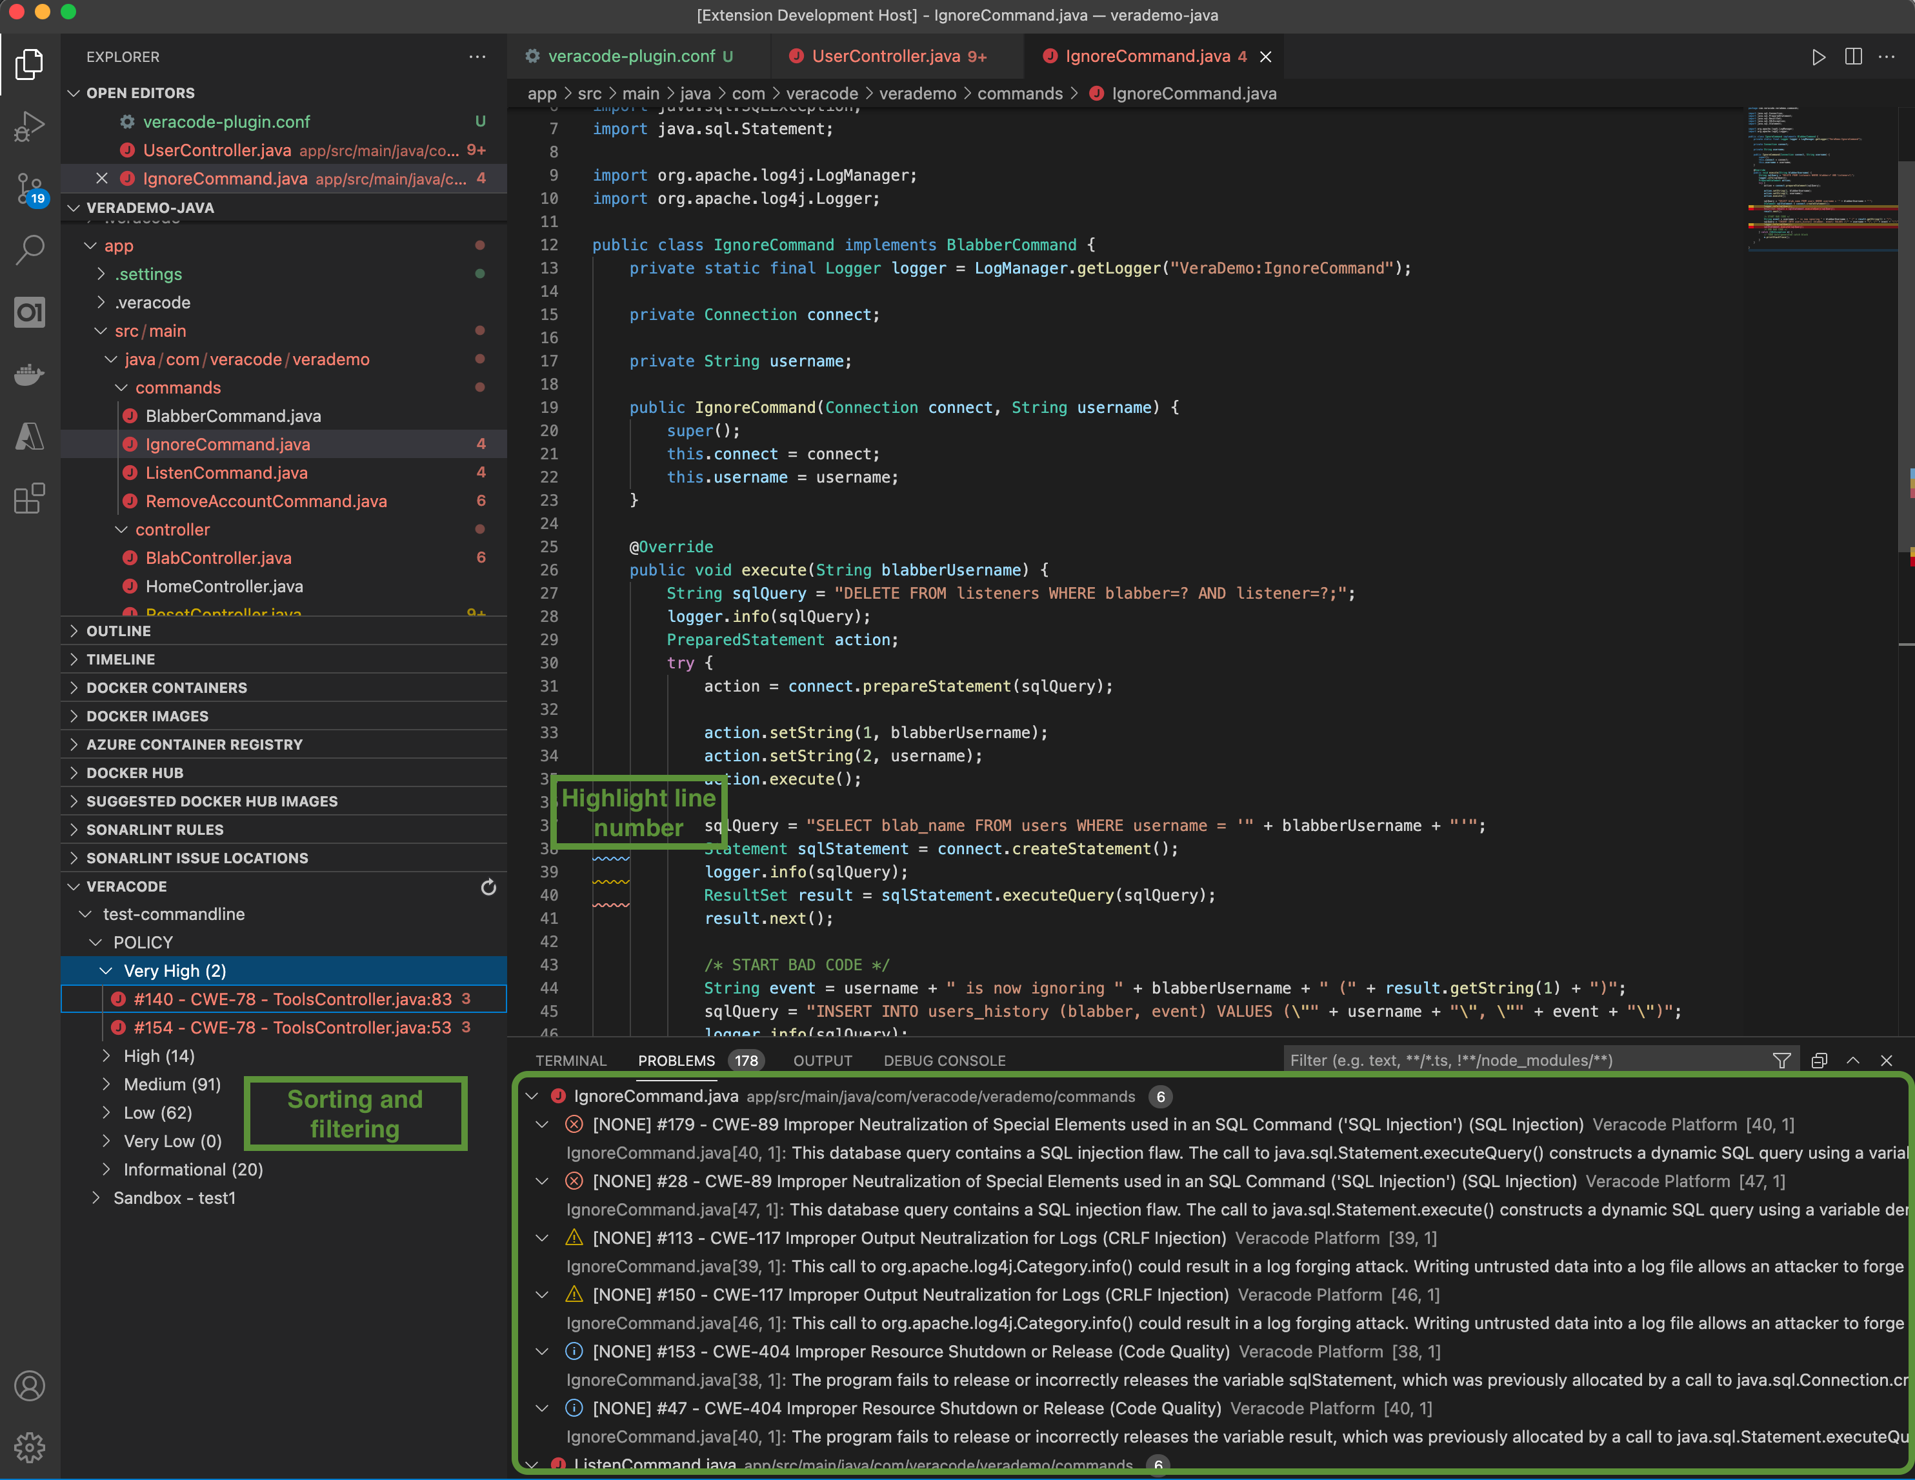Click the problems filter funnel icon
The width and height of the screenshot is (1915, 1480).
click(1781, 1061)
